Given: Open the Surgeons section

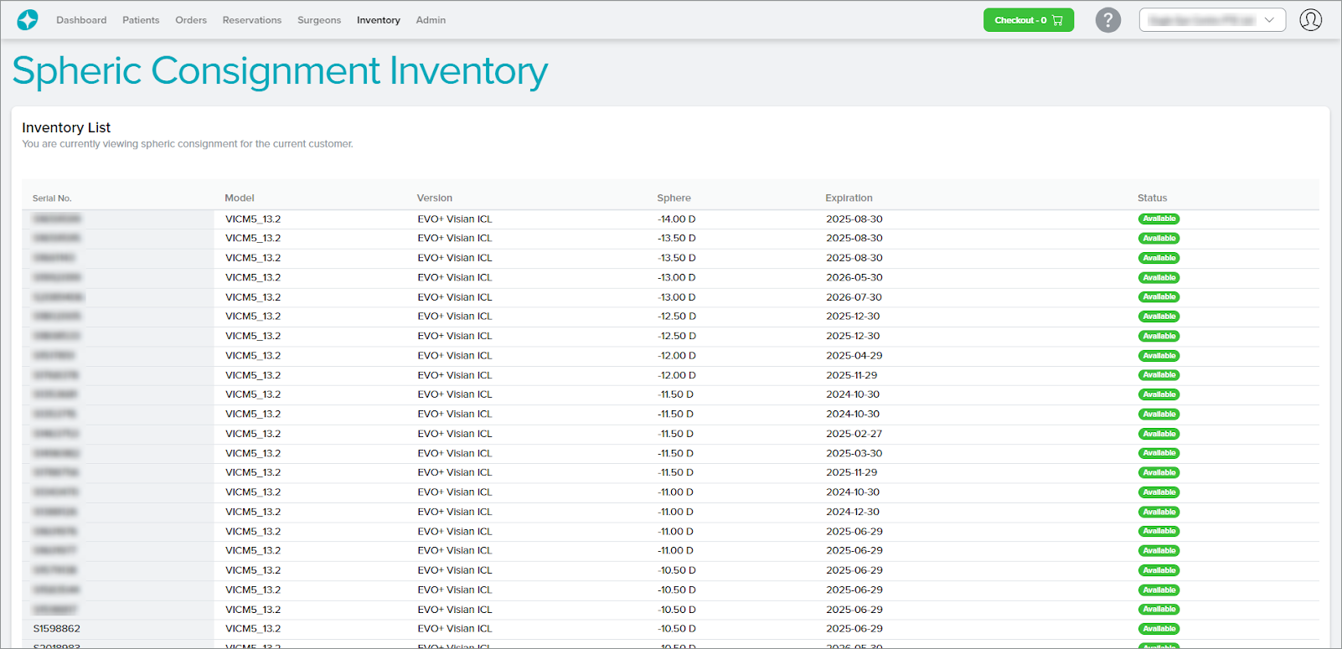Looking at the screenshot, I should (319, 20).
